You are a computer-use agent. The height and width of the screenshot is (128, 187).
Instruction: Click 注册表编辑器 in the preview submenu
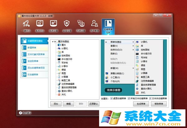pos(147,81)
